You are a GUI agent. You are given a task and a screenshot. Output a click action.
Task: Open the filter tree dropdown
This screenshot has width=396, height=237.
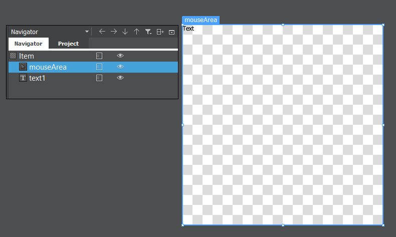point(148,32)
